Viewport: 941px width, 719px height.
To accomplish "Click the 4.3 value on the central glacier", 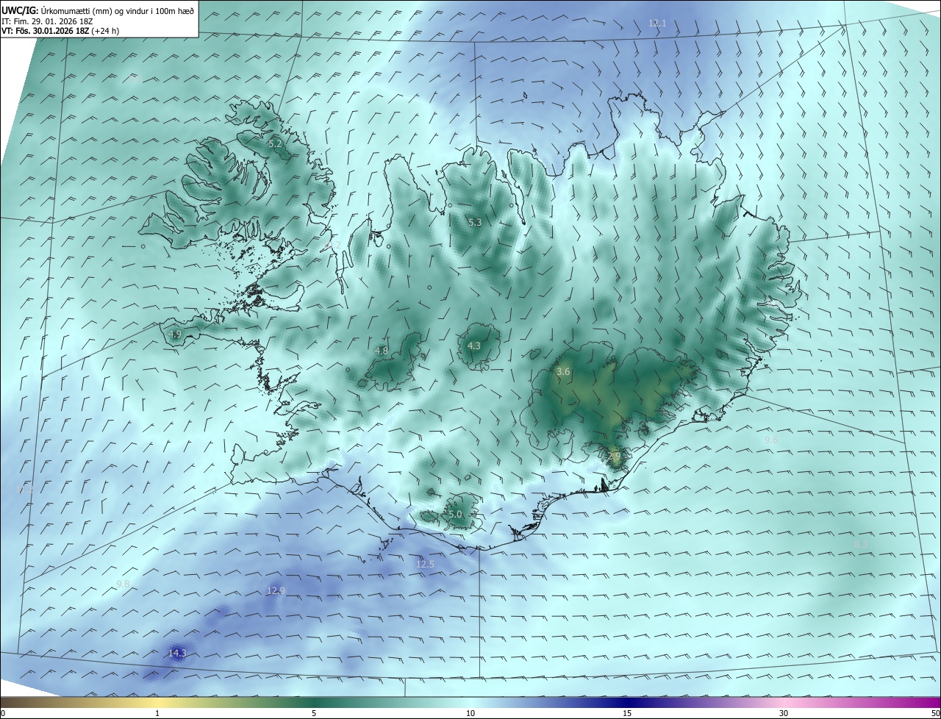I will coord(474,346).
